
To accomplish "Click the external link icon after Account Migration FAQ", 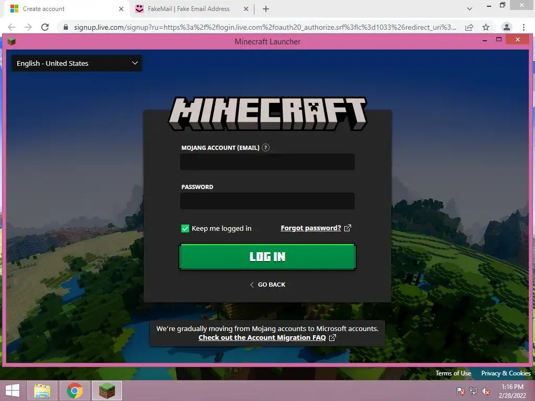I will 332,338.
